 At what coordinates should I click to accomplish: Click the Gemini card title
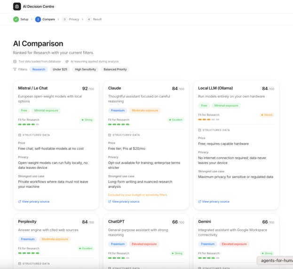[x=205, y=222]
